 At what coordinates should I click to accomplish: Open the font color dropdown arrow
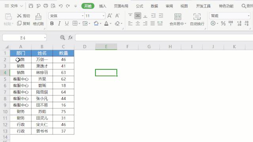(110, 24)
